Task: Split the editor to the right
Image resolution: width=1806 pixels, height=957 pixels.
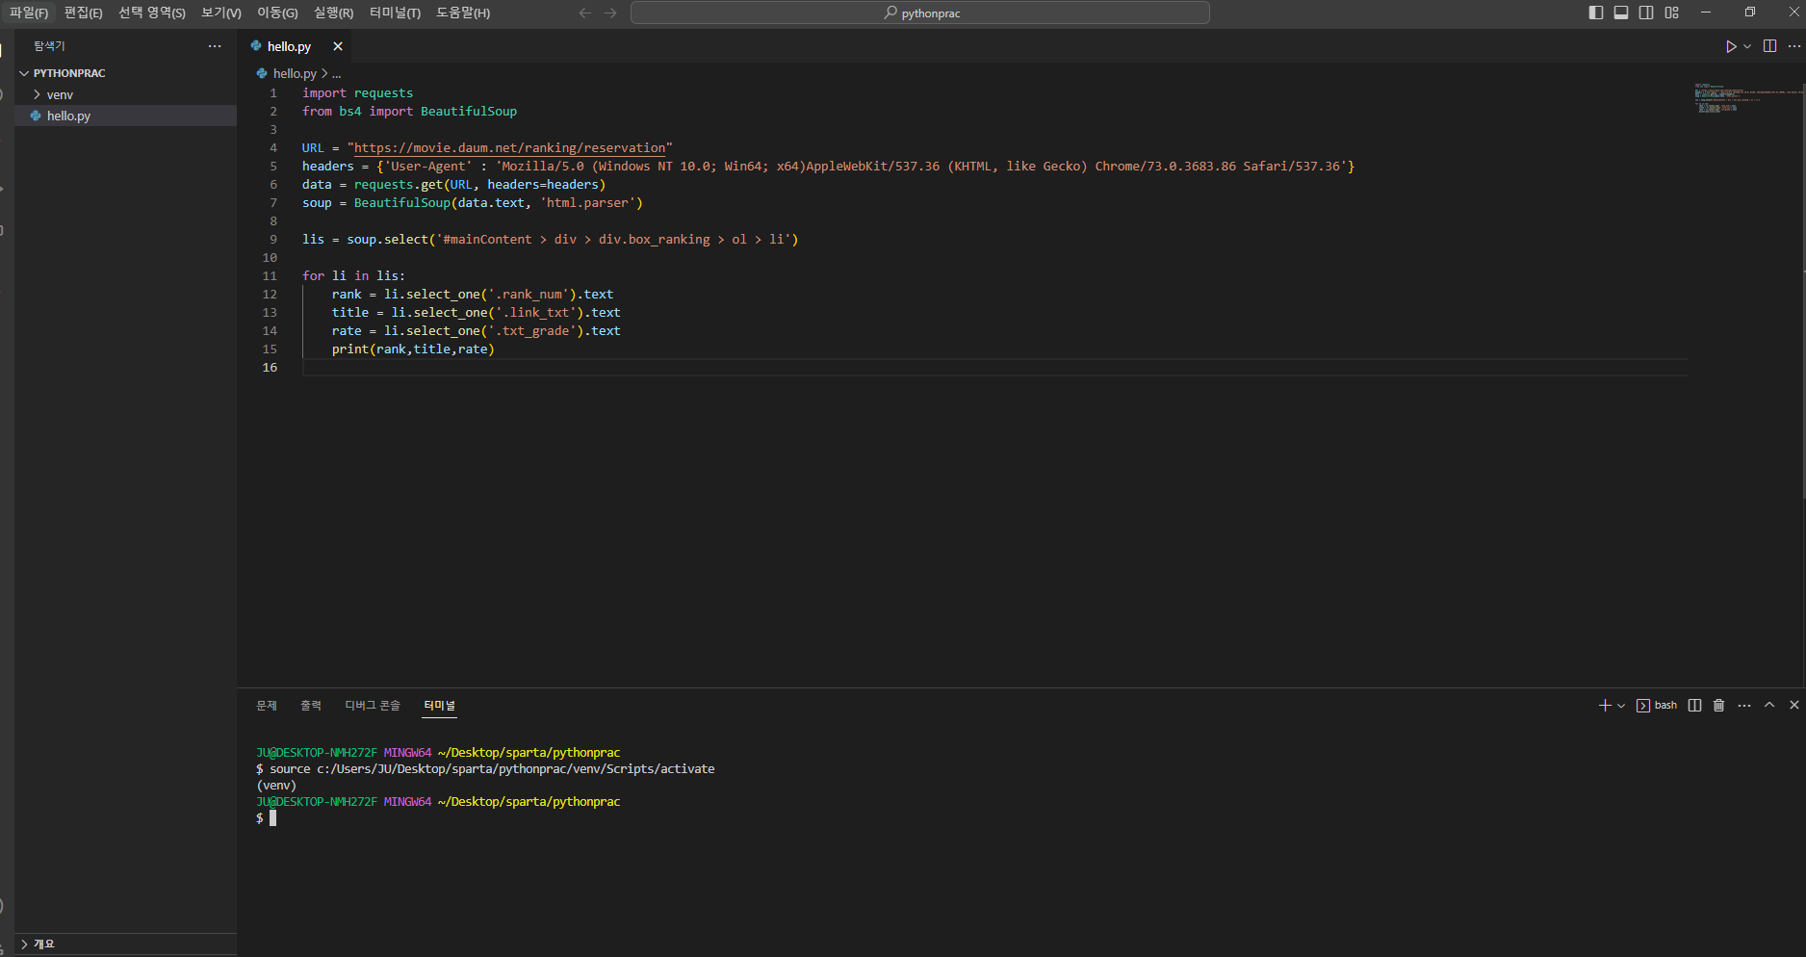Action: point(1769,46)
